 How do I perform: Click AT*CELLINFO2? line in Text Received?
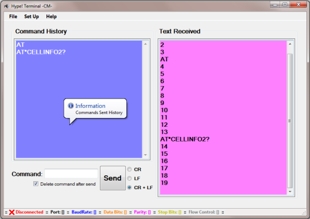pos(185,139)
